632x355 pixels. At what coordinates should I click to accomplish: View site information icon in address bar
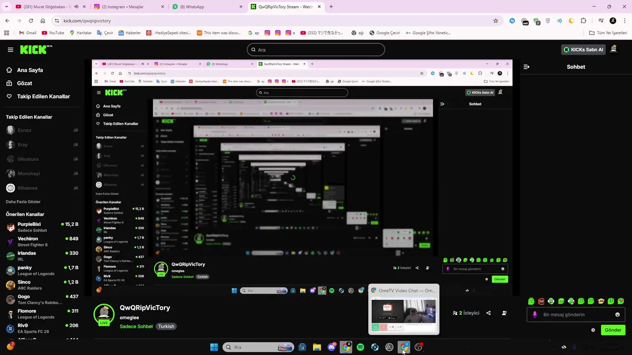coord(57,21)
